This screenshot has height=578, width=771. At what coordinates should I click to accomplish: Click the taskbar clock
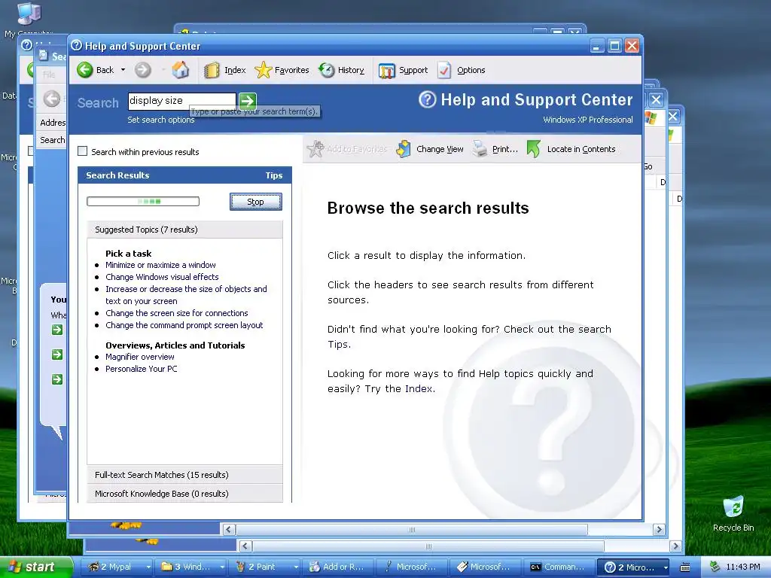743,567
